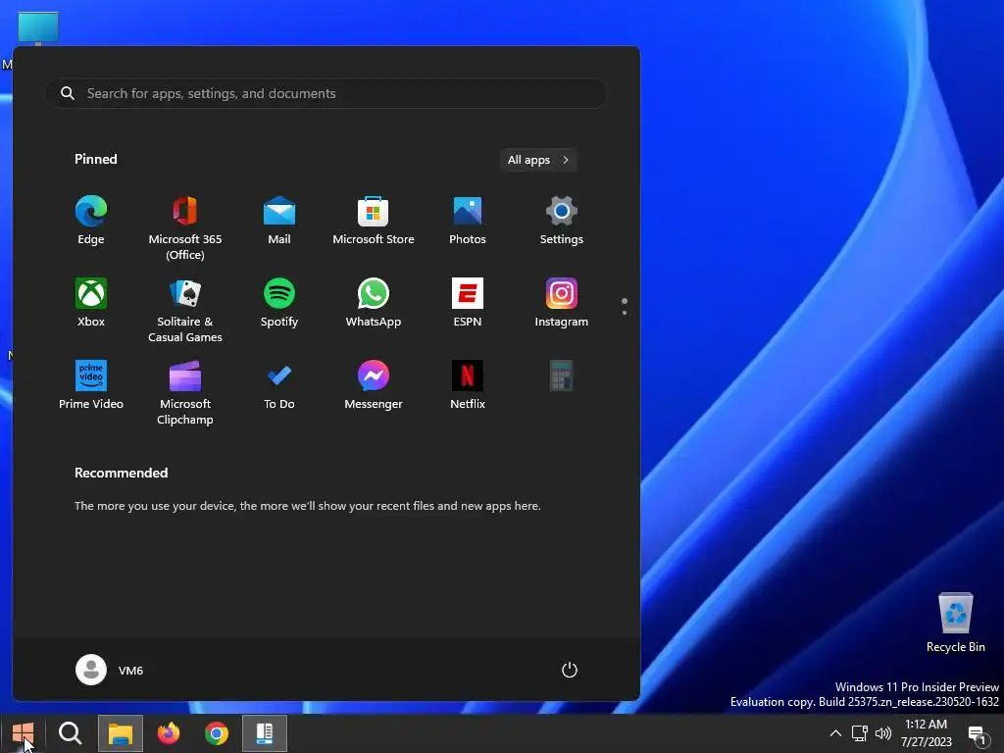Launch Prime Video

click(x=91, y=384)
